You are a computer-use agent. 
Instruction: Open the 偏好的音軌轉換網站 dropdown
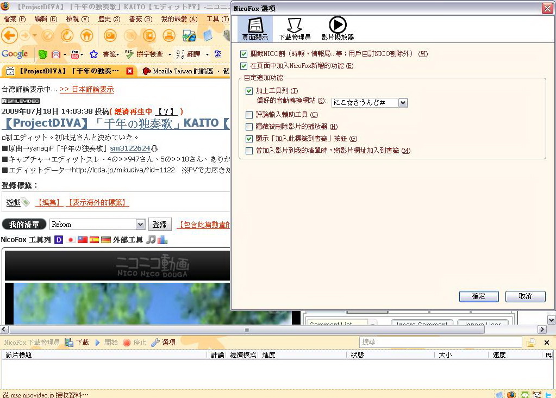[x=402, y=103]
